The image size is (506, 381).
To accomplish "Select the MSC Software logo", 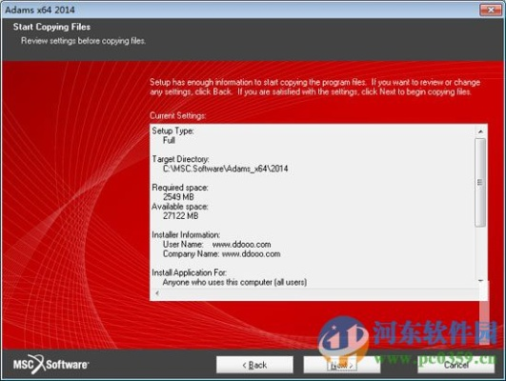I will pos(51,365).
